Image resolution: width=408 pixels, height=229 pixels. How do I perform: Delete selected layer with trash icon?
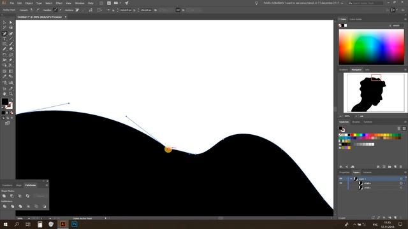[x=401, y=218]
